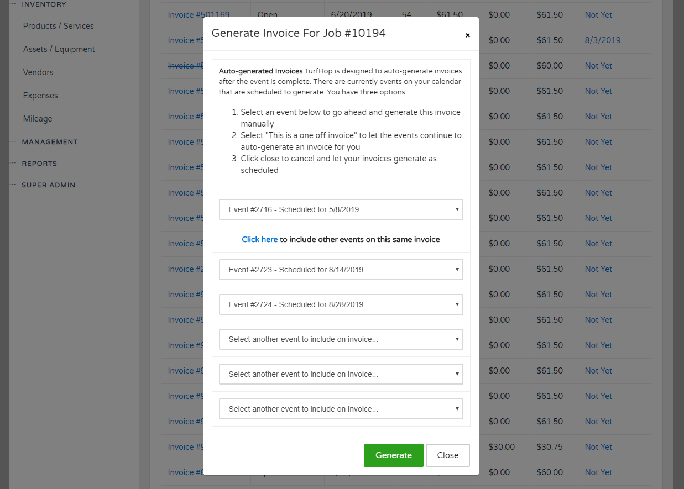Screen dimensions: 684x489
Task: Click 'Click here' to include other events
Action: tap(259, 239)
